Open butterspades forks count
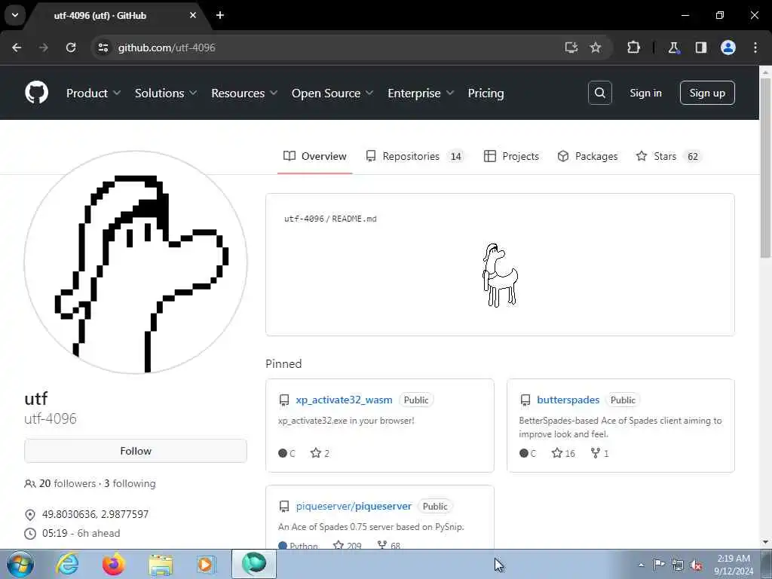772x579 pixels. (x=599, y=453)
